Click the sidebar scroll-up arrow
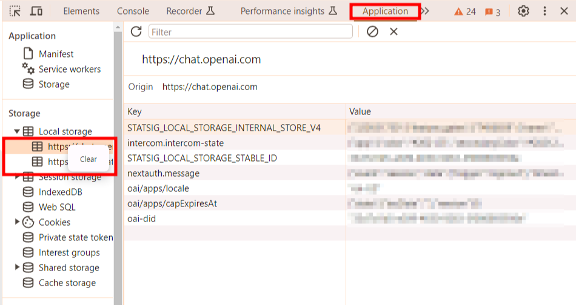Viewport: 576px width, 305px height. pos(118,27)
